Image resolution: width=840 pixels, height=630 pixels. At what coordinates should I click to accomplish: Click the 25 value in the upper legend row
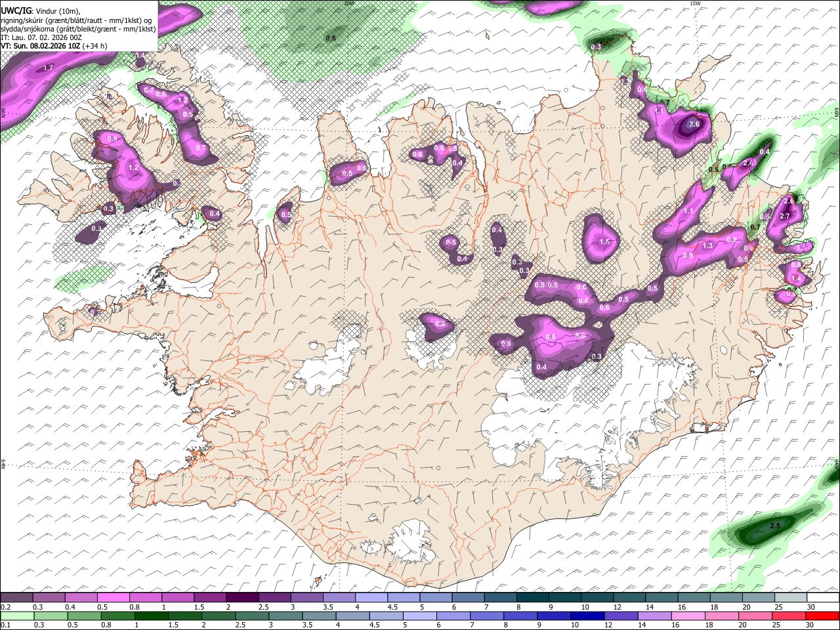pyautogui.click(x=778, y=607)
